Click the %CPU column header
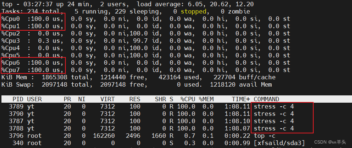 (188, 99)
